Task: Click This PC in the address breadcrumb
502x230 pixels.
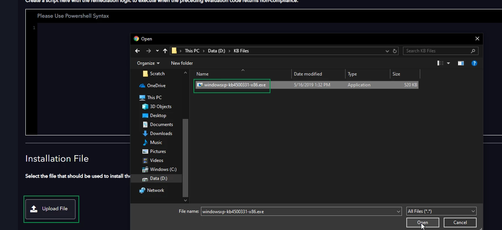Action: 192,51
